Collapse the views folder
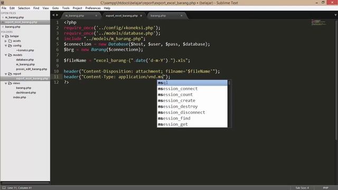 [6, 83]
